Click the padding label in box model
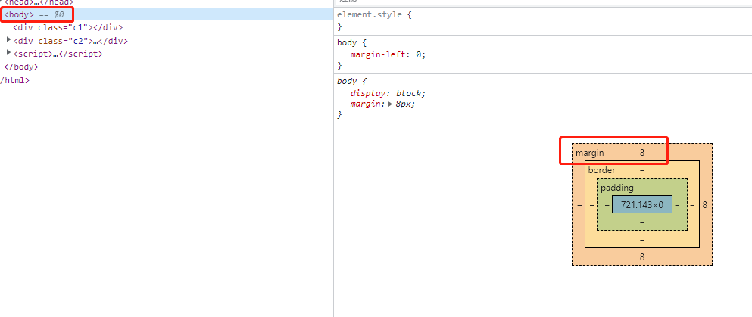 point(616,188)
